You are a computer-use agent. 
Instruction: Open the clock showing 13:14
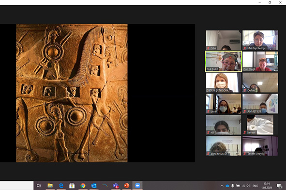[267, 186]
